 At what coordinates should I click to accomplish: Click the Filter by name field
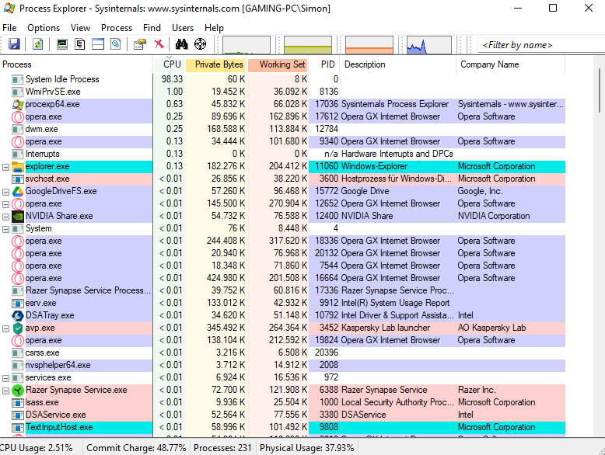point(541,45)
